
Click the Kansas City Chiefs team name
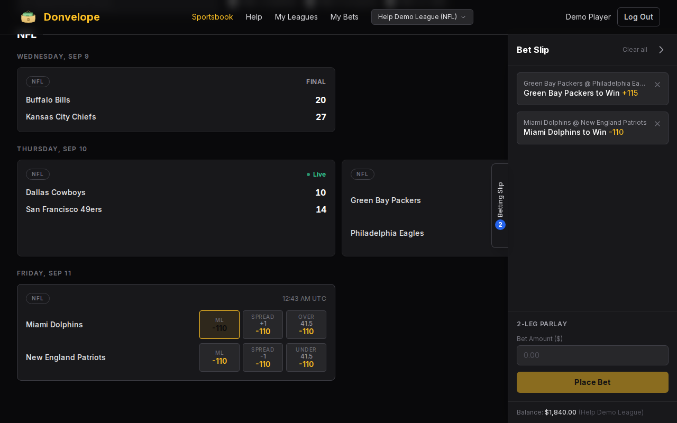tap(61, 117)
